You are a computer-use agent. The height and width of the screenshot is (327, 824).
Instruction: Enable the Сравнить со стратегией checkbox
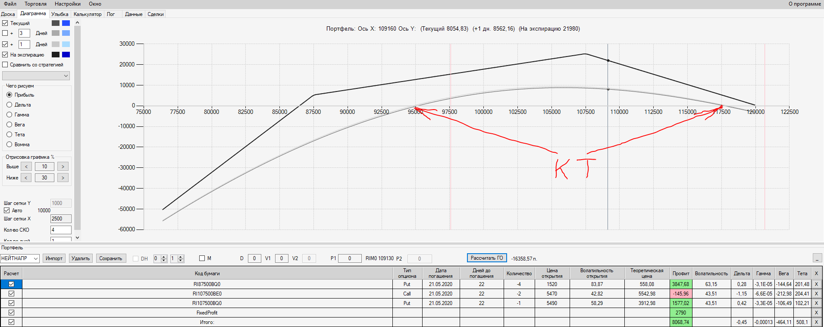5,65
